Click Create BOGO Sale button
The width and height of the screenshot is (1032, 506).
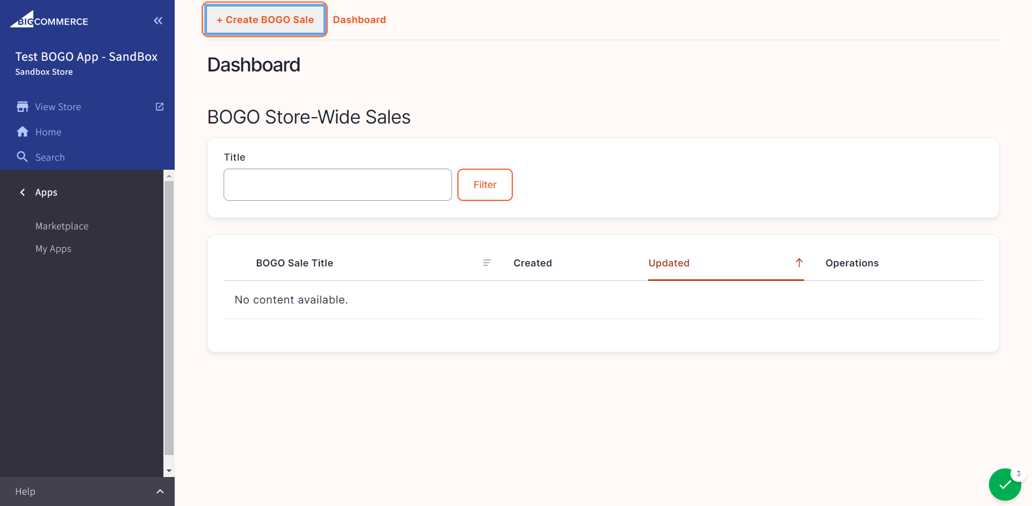tap(265, 20)
